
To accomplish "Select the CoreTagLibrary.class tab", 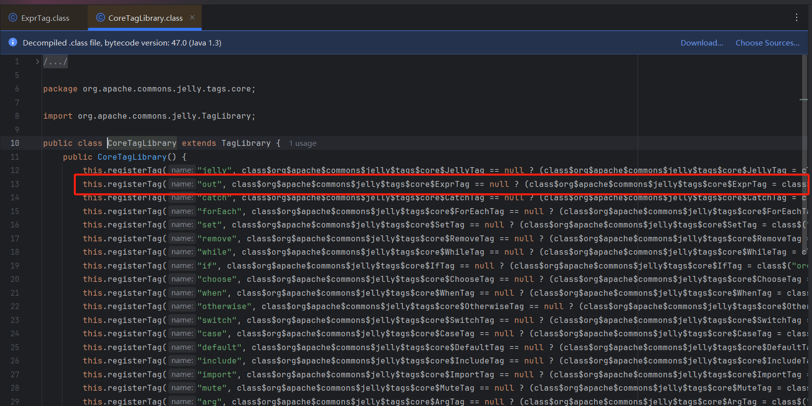I will (x=145, y=18).
